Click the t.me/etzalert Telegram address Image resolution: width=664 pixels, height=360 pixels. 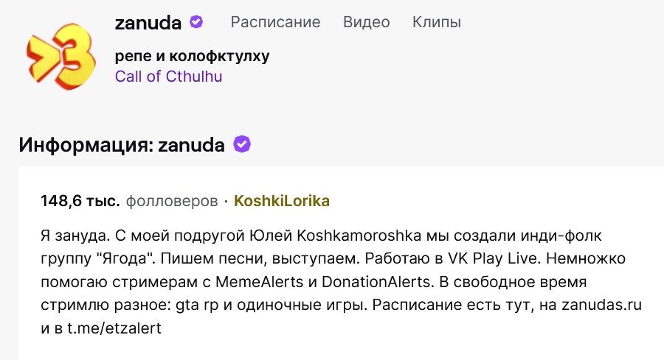[114, 328]
